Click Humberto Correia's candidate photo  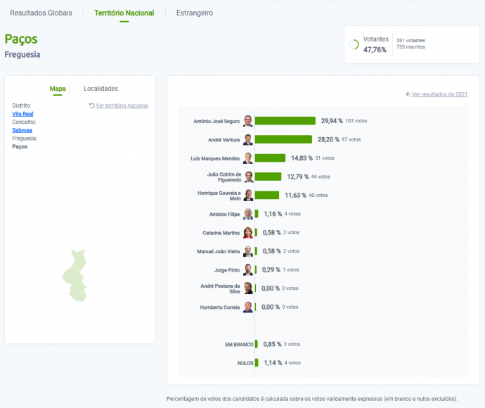click(x=247, y=307)
